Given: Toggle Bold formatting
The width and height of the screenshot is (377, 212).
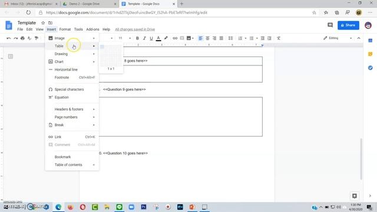Looking at the screenshot, I should coord(137,38).
